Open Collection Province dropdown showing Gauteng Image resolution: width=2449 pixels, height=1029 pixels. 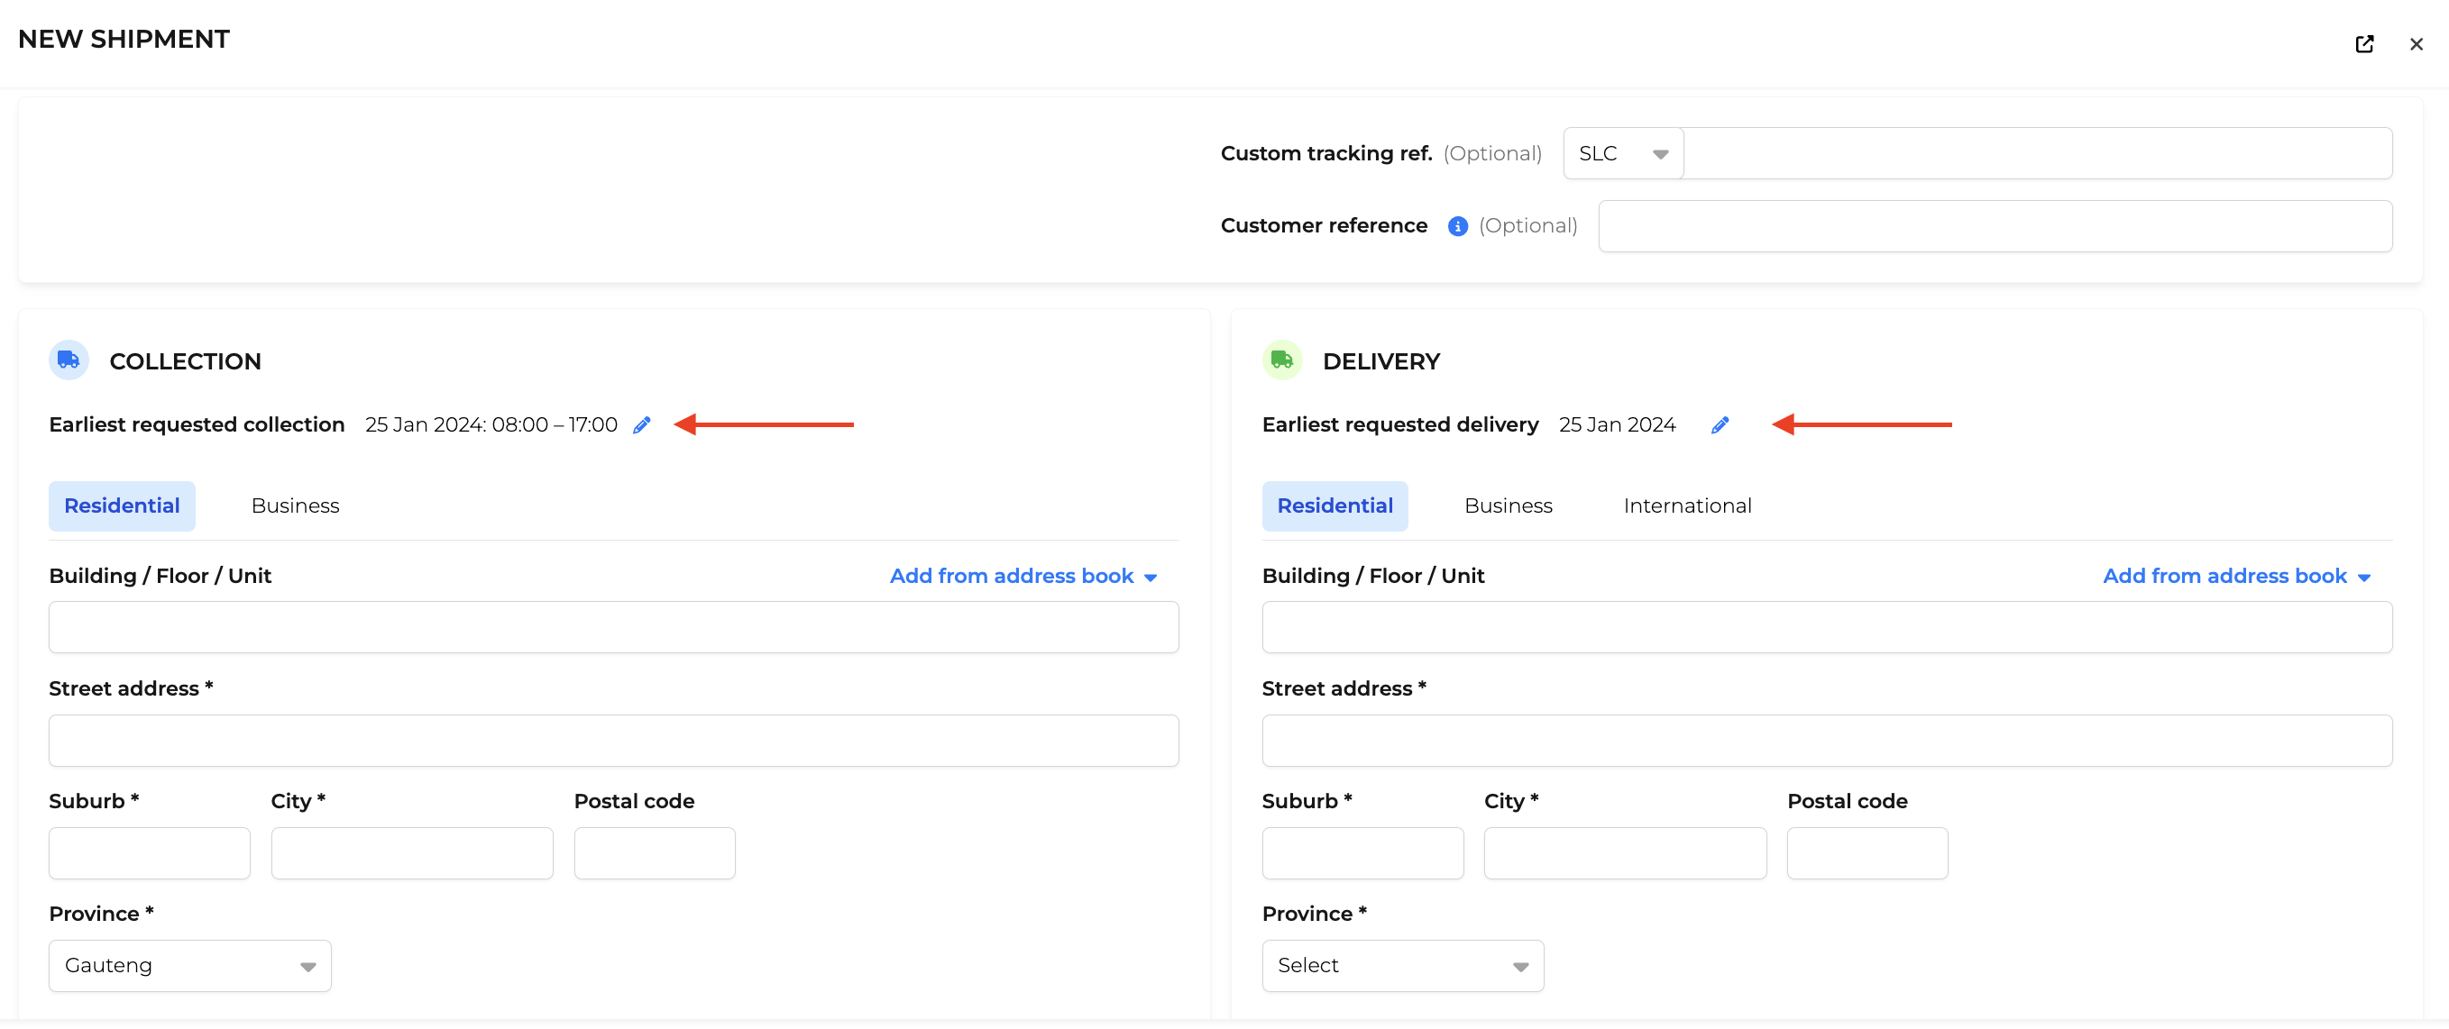190,965
